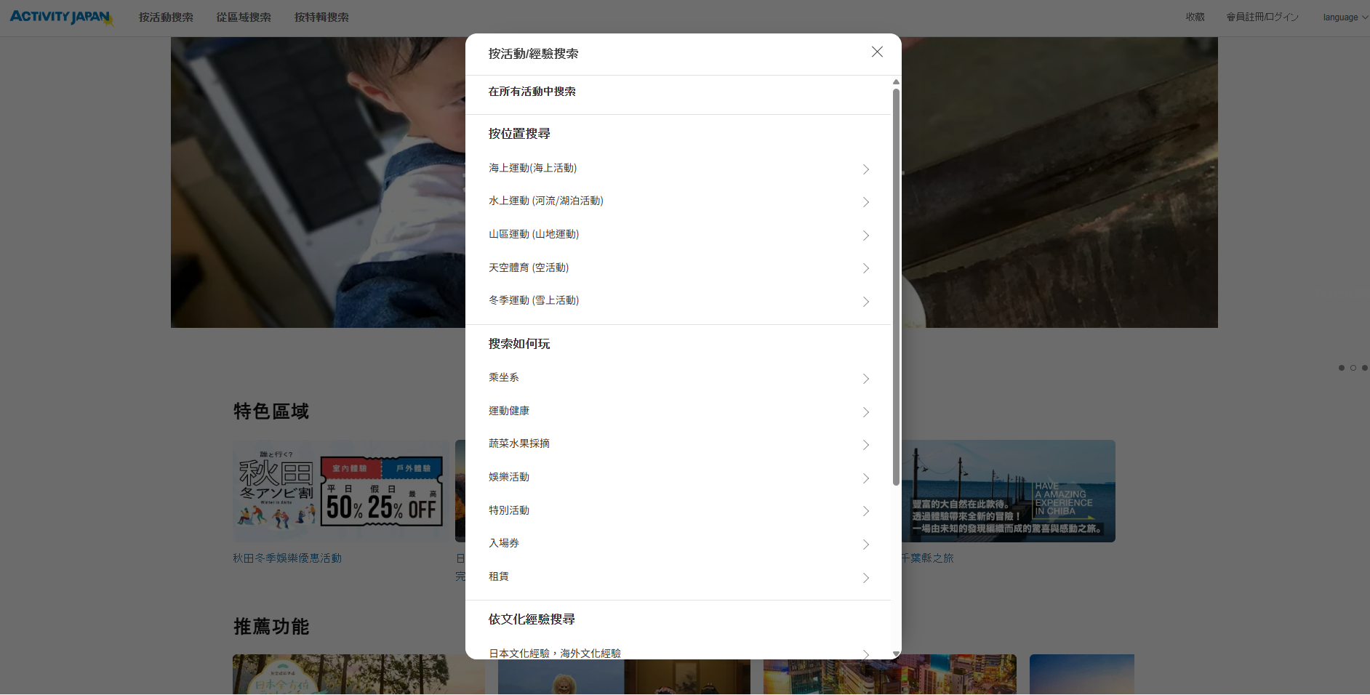Viewport: 1370px width, 695px height.
Task: Click the scrollbar up arrow in dialog
Action: click(x=896, y=81)
